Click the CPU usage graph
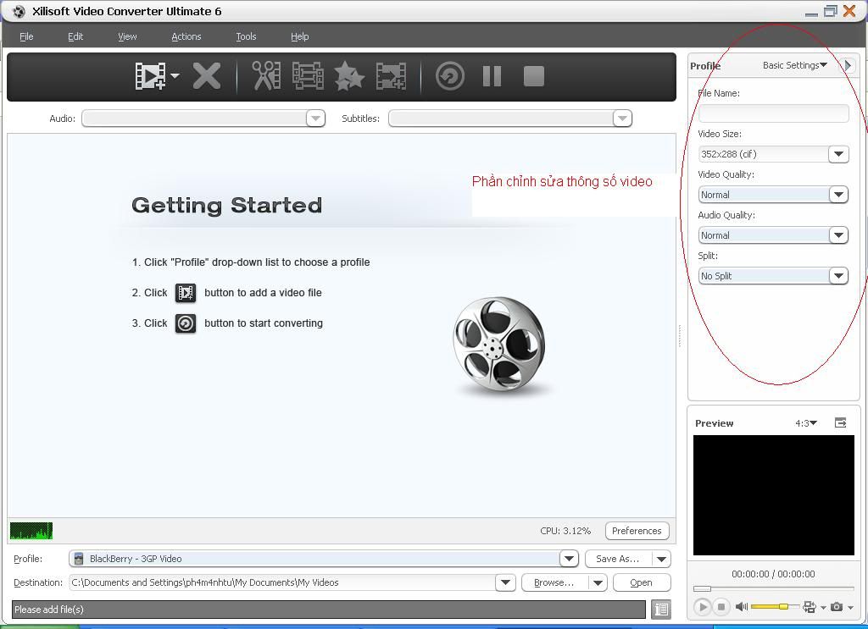Image resolution: width=868 pixels, height=629 pixels. [x=31, y=531]
